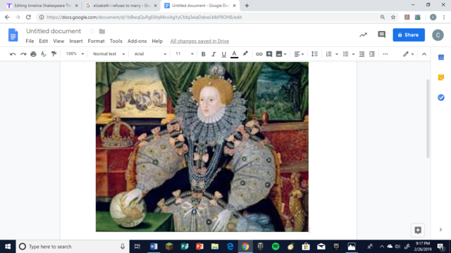Open font size 11 dropdown
Image resolution: width=451 pixels, height=253 pixels.
coord(185,54)
